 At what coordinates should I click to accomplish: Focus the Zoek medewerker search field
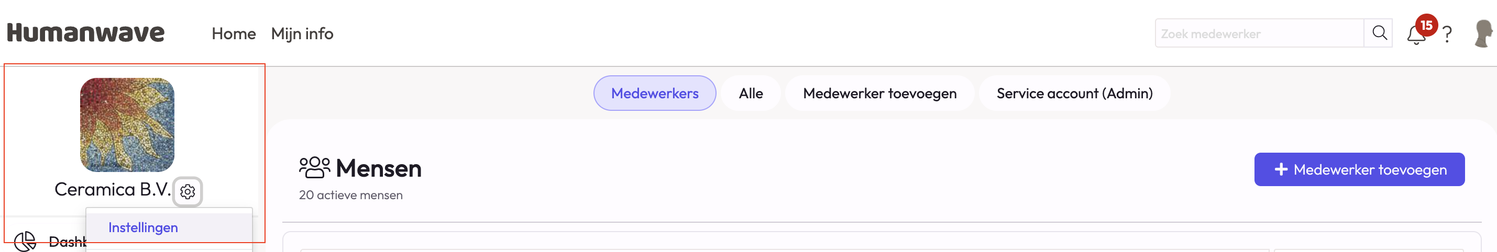pyautogui.click(x=1259, y=33)
